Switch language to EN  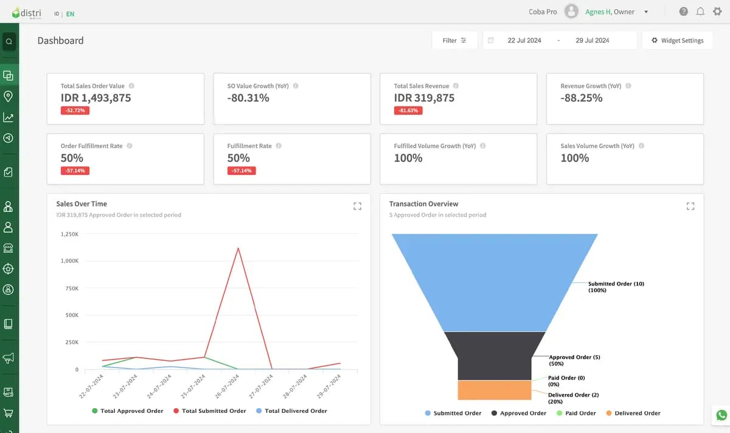70,14
